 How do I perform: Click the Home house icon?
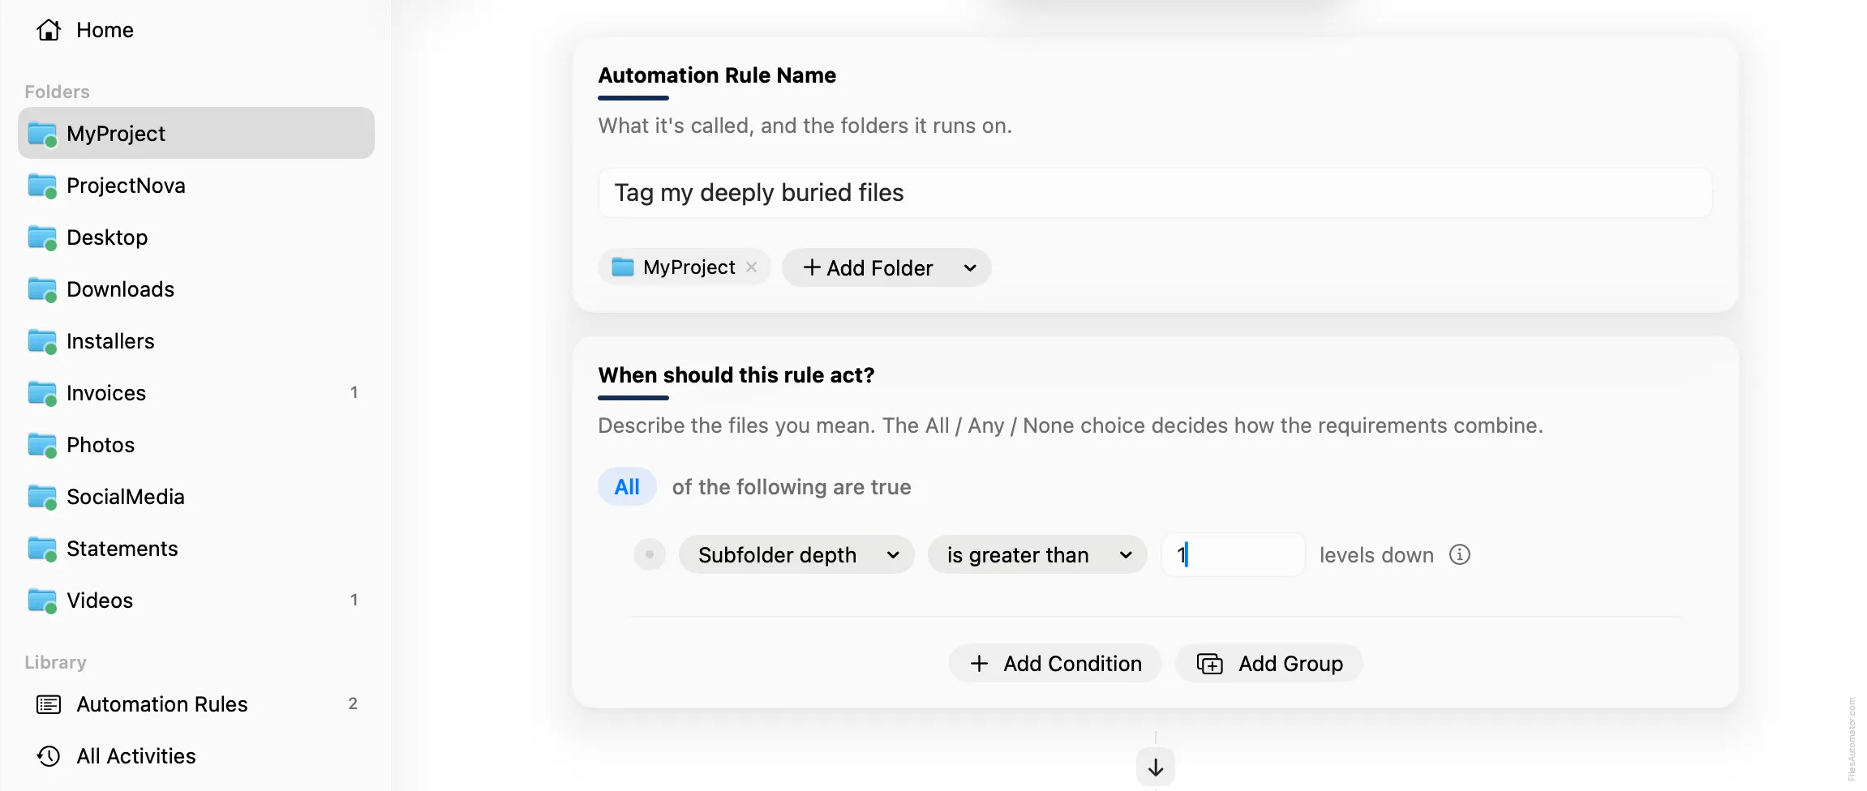pyautogui.click(x=49, y=30)
